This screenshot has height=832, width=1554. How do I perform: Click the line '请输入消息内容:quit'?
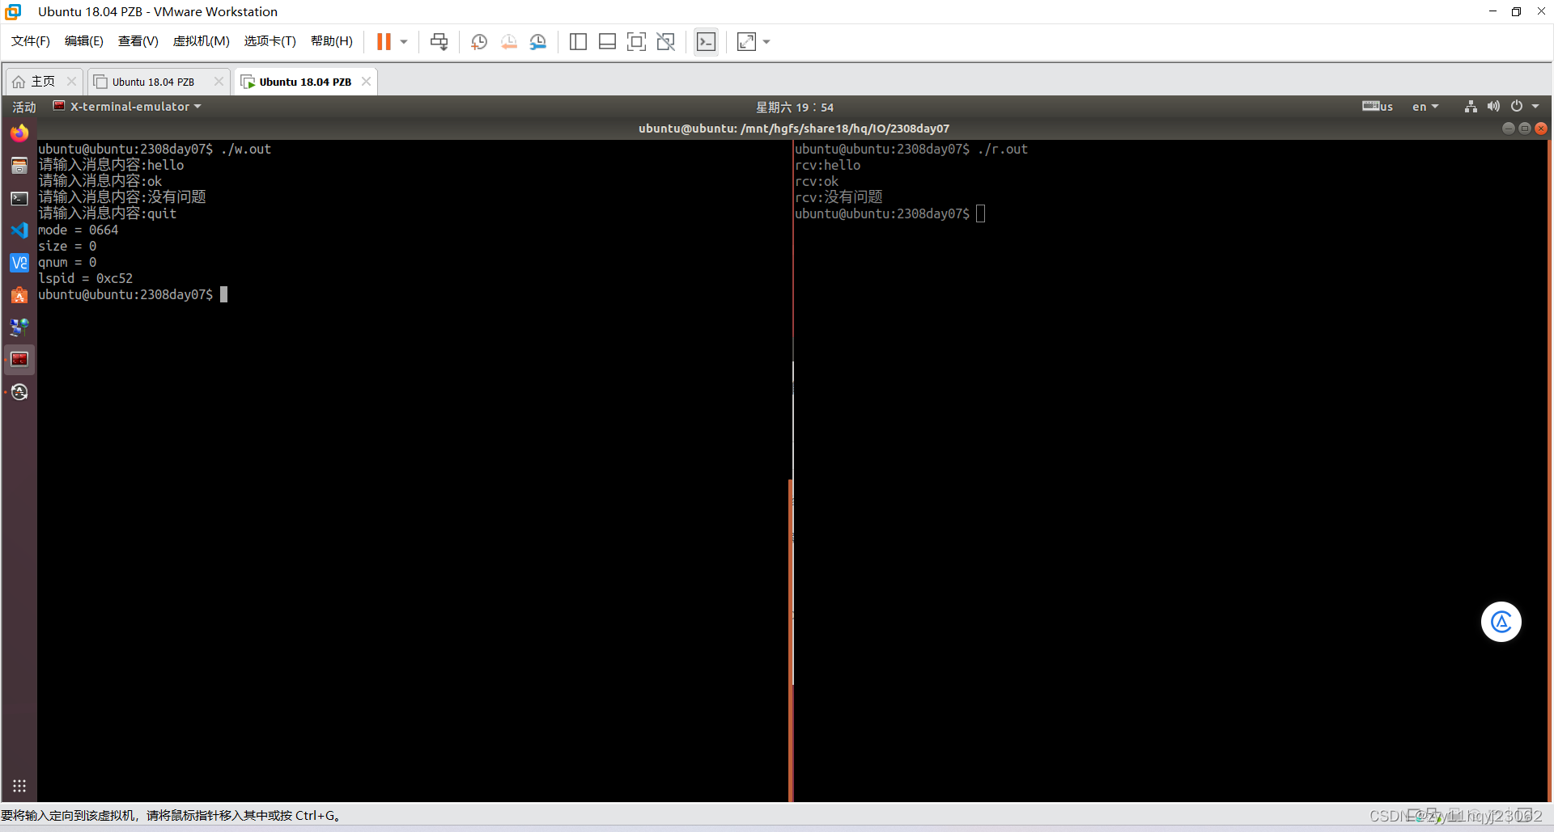[107, 213]
